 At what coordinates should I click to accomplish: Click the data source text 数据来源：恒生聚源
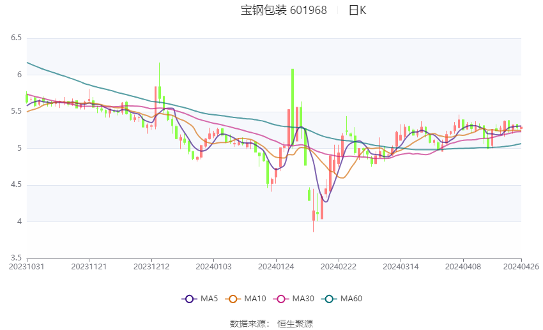click(x=271, y=324)
